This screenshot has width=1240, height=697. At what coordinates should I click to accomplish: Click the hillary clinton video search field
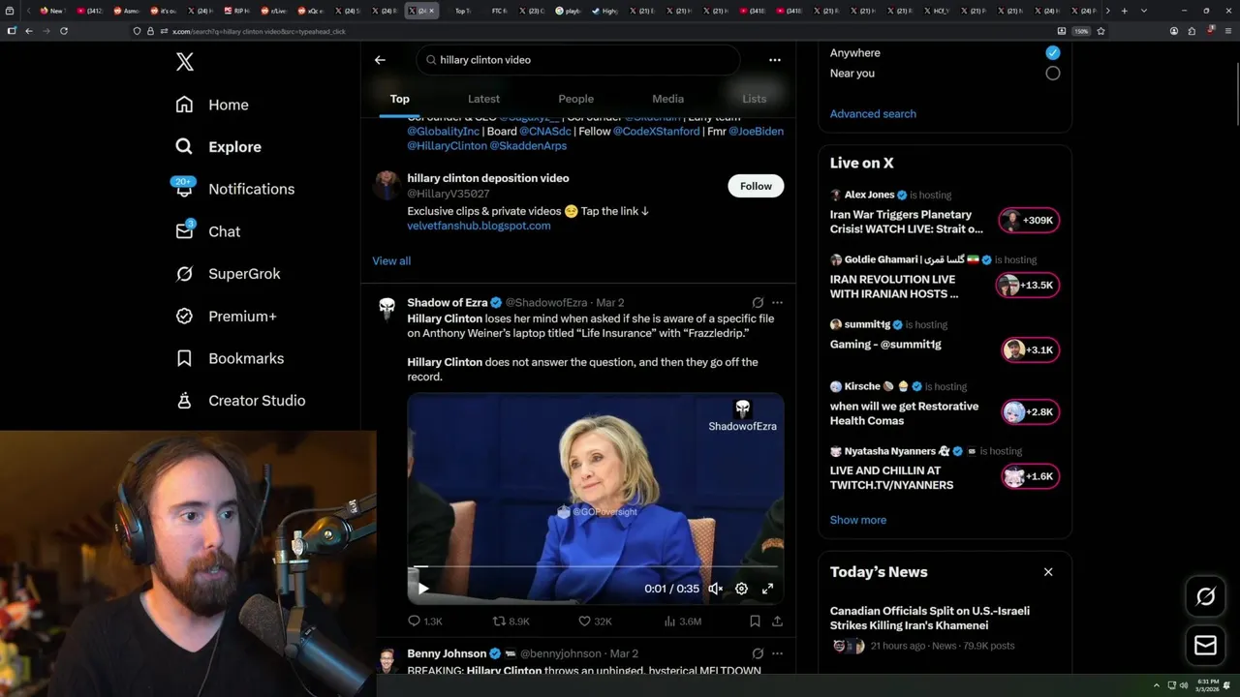coord(578,60)
